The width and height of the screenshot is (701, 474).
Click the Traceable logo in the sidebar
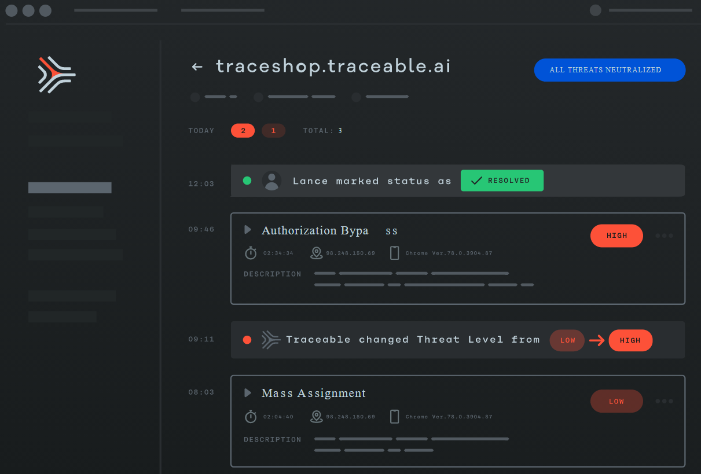(57, 75)
